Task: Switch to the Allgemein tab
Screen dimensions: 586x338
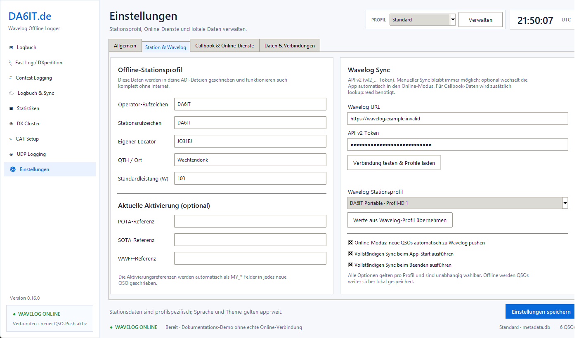Action: 125,46
